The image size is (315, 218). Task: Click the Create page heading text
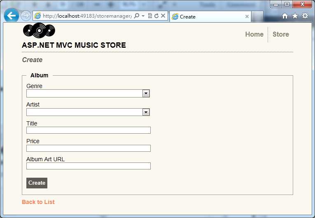pyautogui.click(x=32, y=60)
